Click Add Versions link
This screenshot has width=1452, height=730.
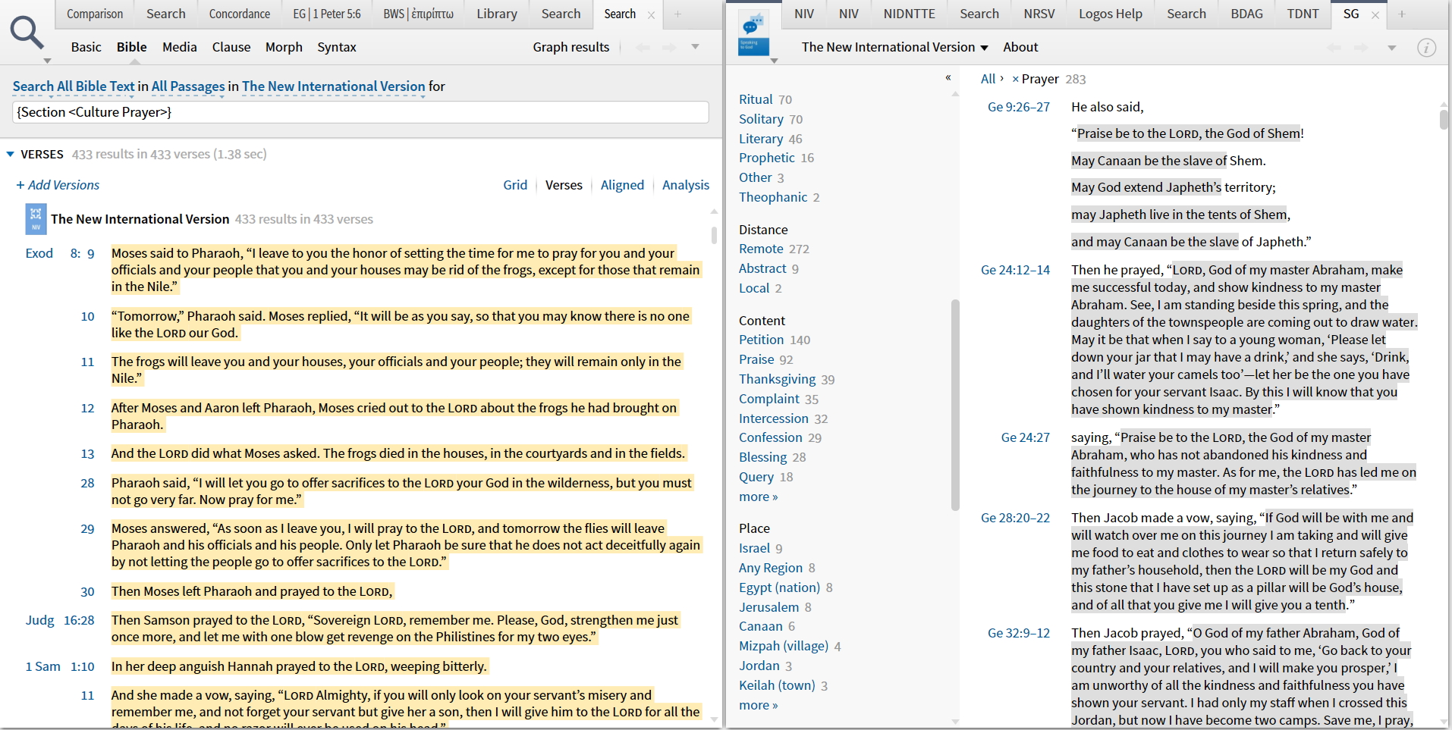click(x=58, y=185)
